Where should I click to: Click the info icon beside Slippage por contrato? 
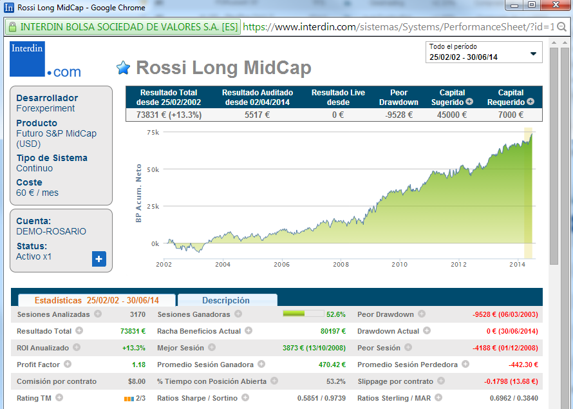click(x=441, y=381)
